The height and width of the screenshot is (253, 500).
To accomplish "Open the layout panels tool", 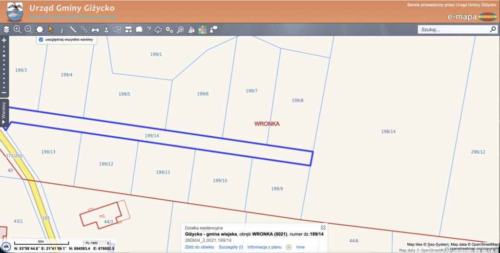I will [x=128, y=30].
